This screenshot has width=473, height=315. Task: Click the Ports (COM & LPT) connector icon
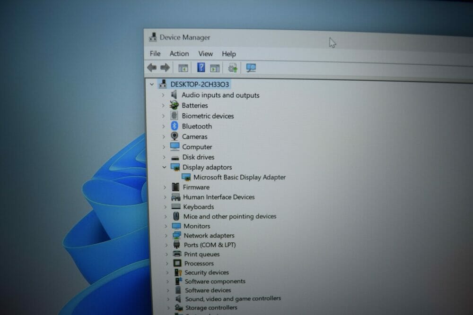point(176,245)
